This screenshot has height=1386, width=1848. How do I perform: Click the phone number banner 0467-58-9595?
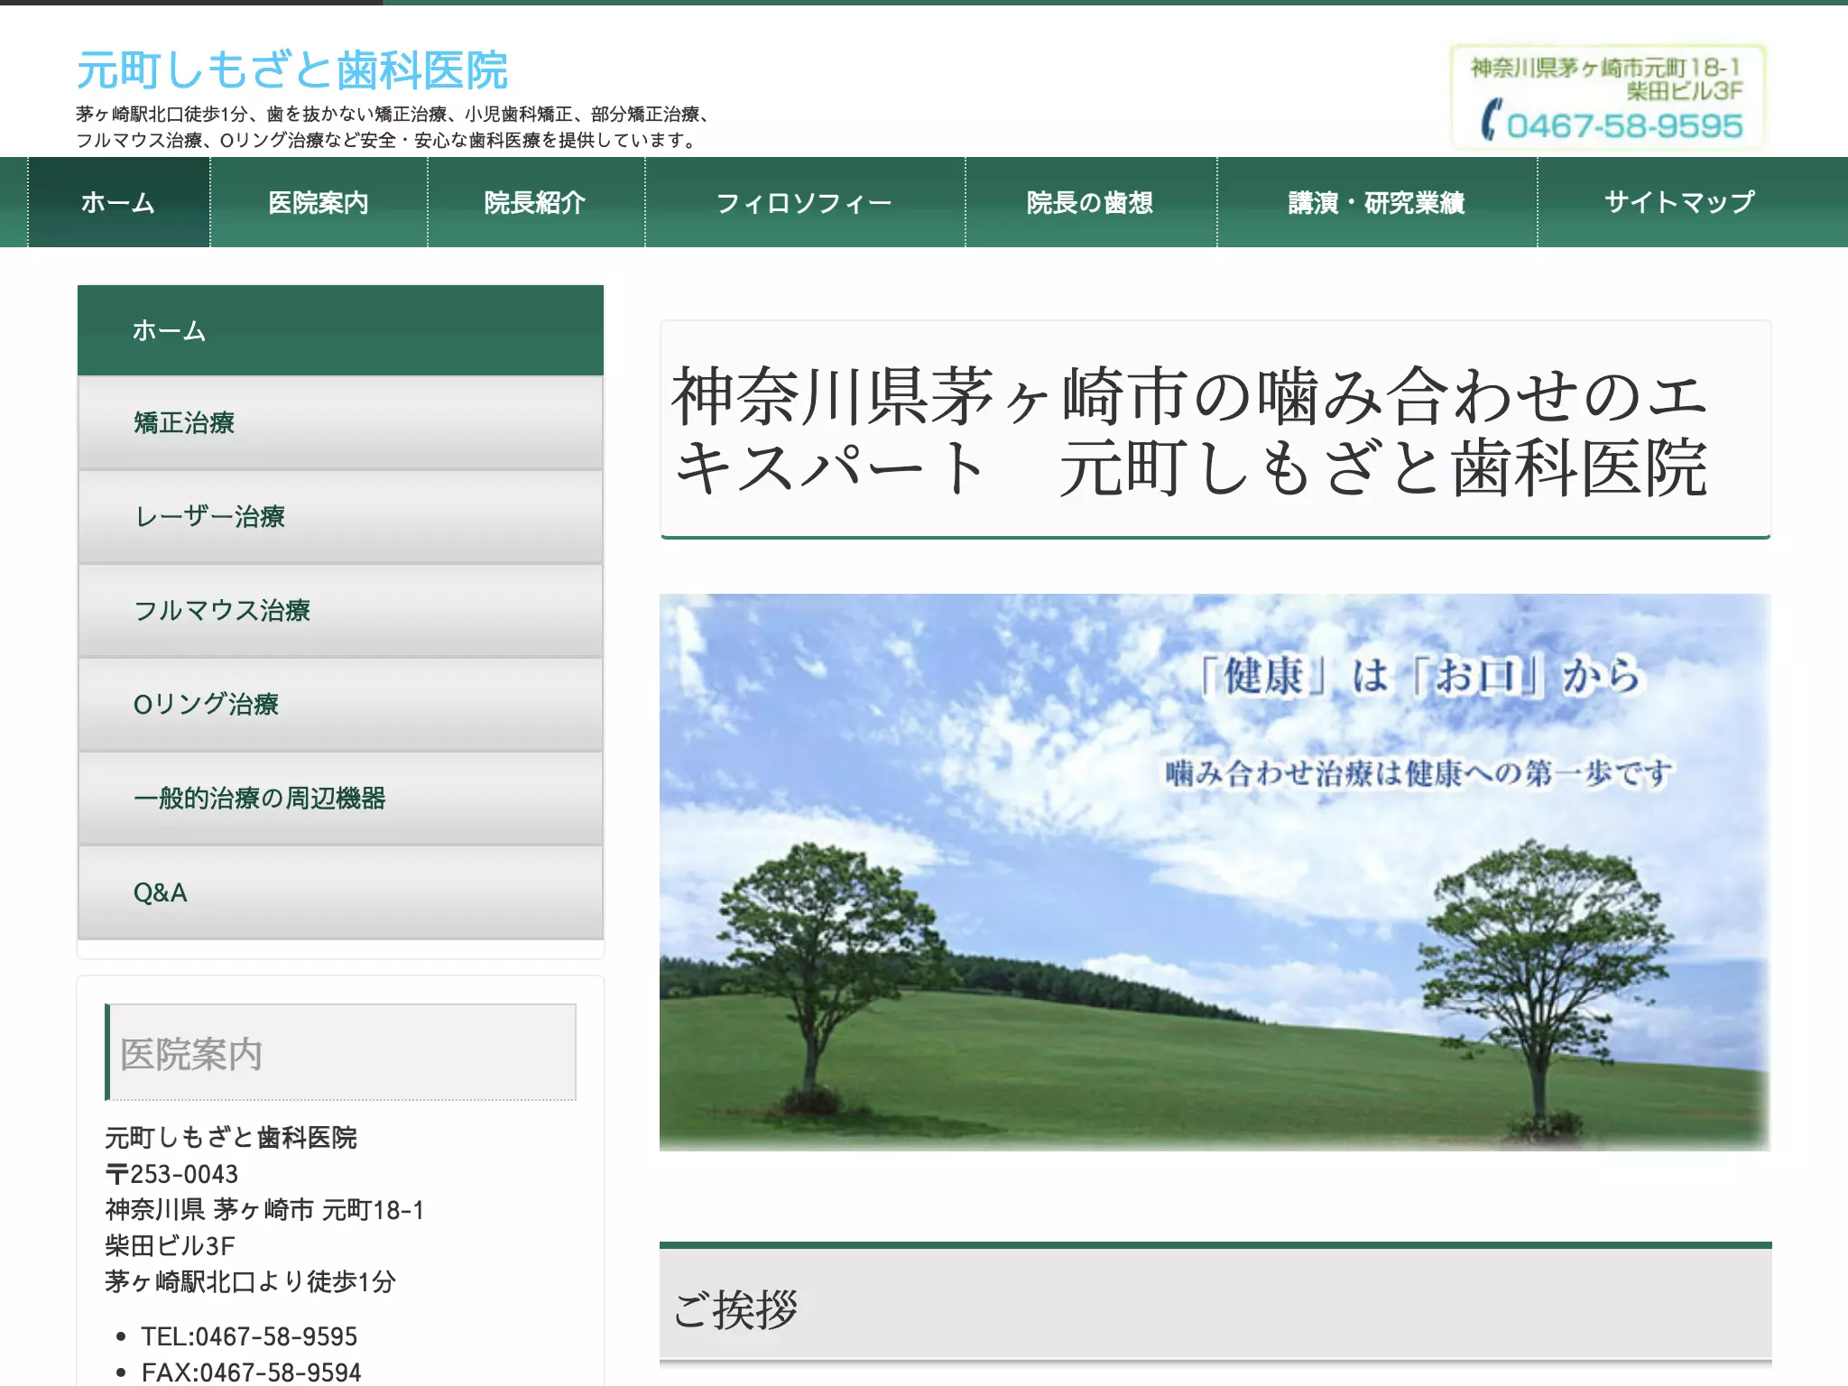(1607, 97)
